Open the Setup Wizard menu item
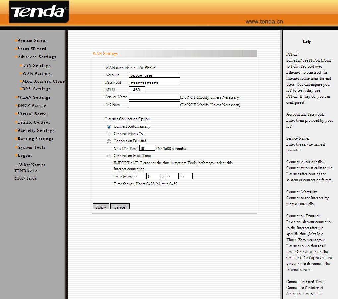Image resolution: width=338 pixels, height=299 pixels. coord(32,49)
